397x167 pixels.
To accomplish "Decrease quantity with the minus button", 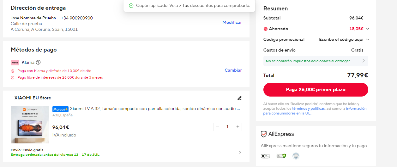I will pyautogui.click(x=217, y=127).
